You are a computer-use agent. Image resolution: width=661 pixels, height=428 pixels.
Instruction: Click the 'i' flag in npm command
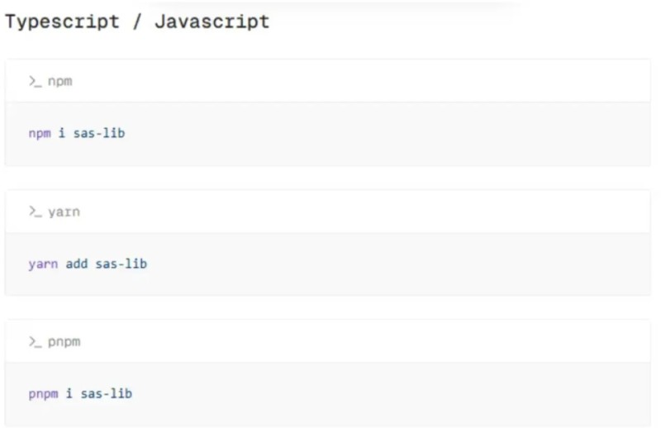point(61,133)
